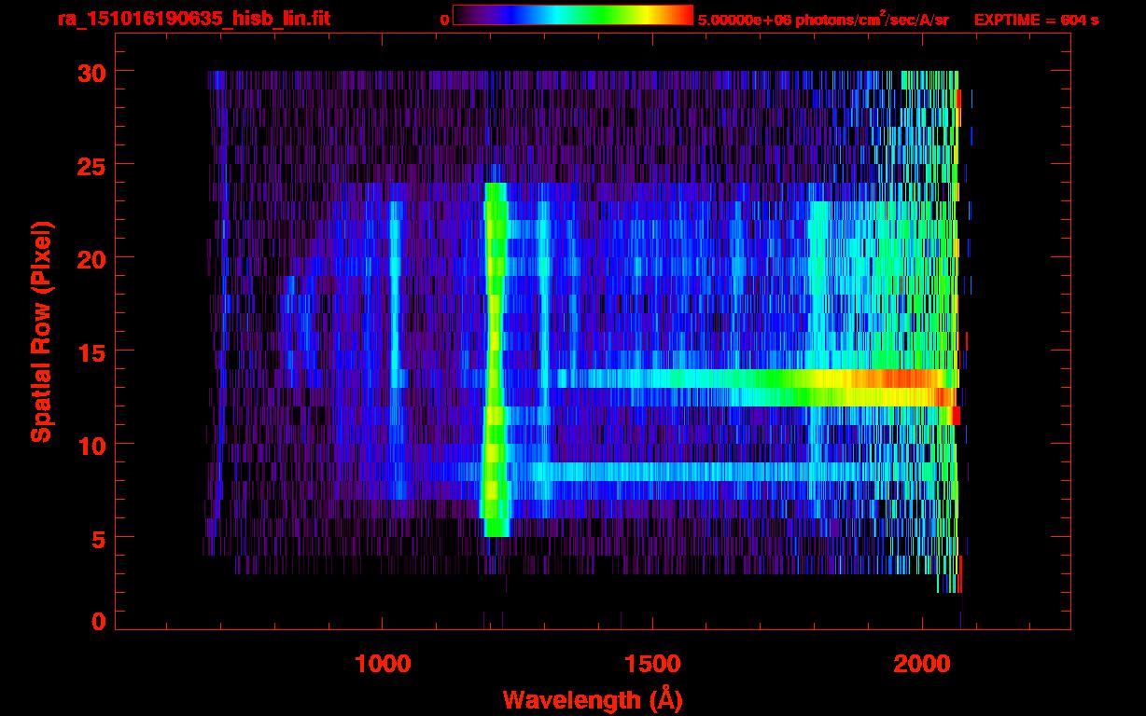Click the EXPTIME = 604 s text
The height and width of the screenshot is (716, 1146).
pyautogui.click(x=1036, y=20)
